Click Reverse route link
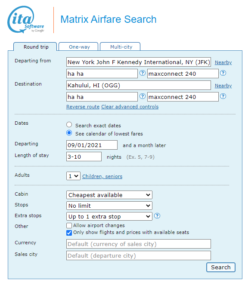The width and height of the screenshot is (245, 283). [x=83, y=107]
